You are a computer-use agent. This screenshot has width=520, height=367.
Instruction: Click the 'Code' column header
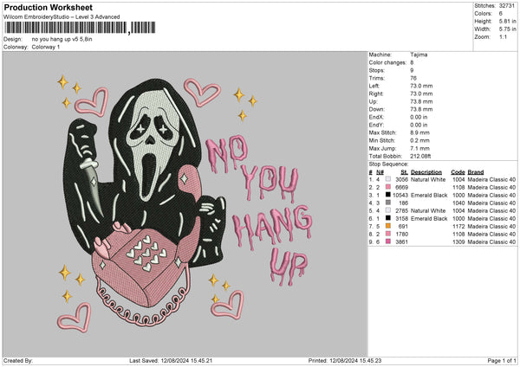(x=458, y=171)
